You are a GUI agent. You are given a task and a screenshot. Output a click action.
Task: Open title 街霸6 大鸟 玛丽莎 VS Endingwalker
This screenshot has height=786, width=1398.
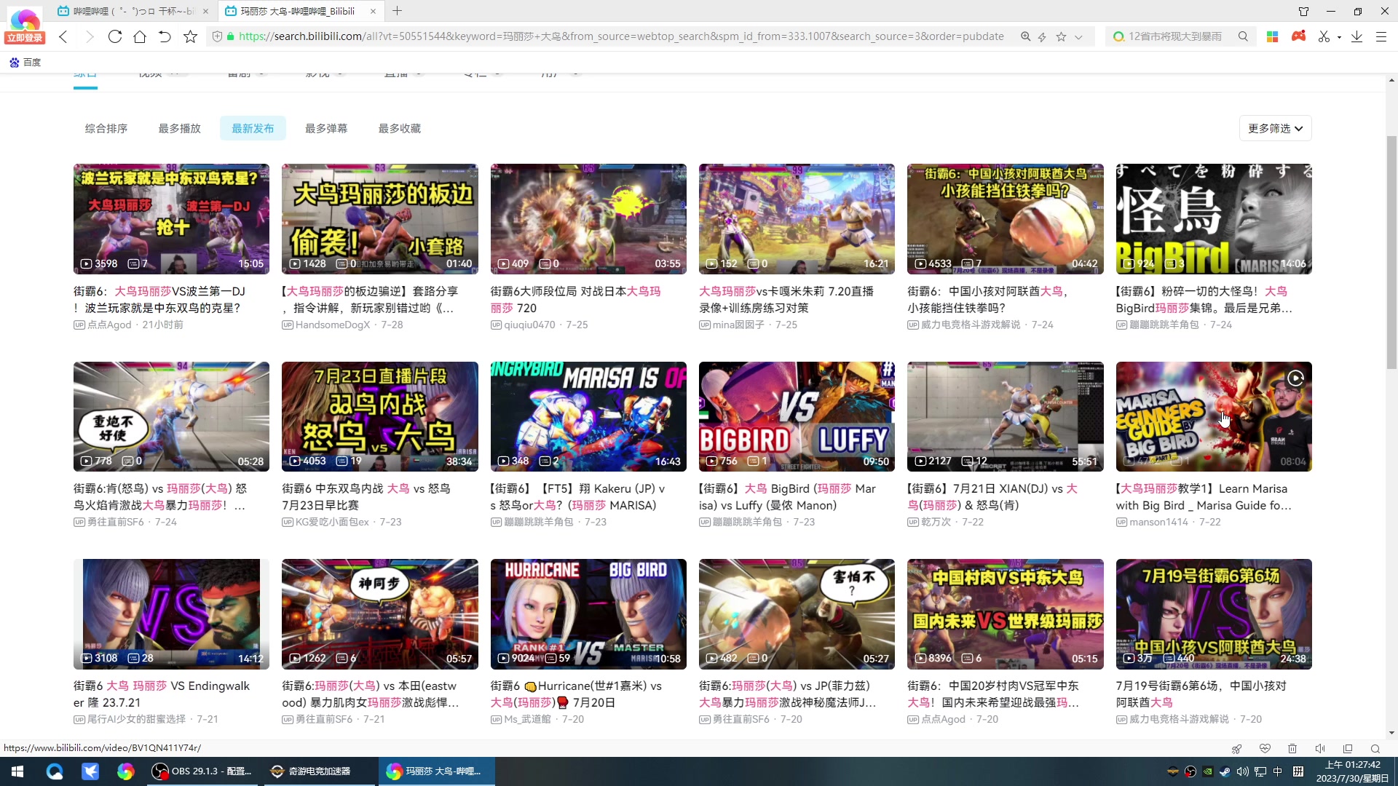pos(162,694)
